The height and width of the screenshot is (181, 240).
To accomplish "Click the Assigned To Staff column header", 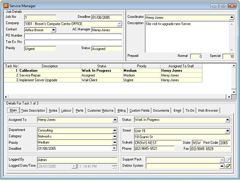I will 181,66.
